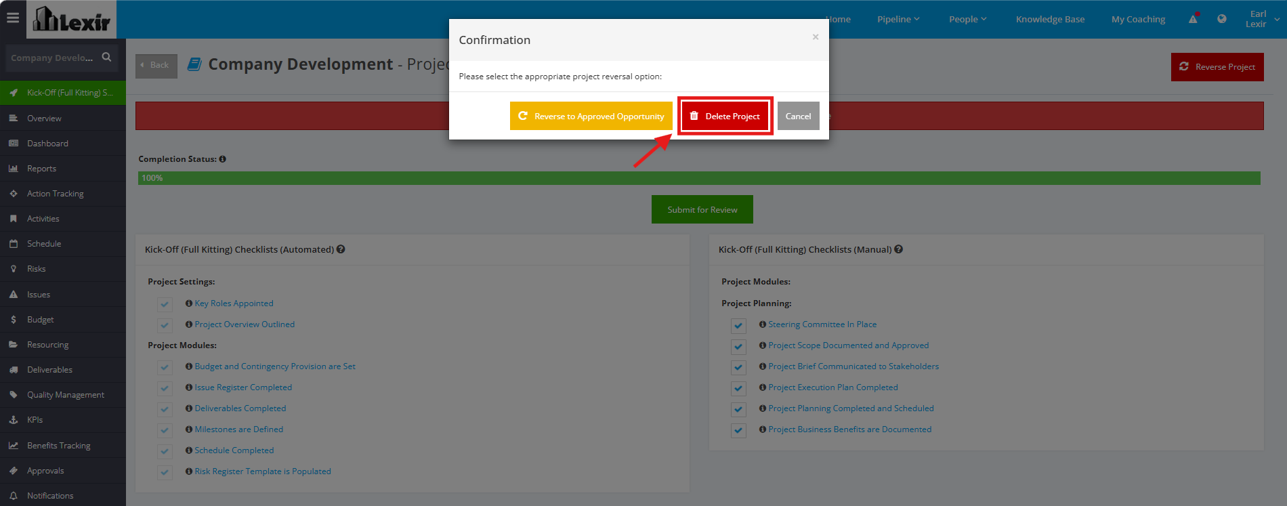This screenshot has width=1287, height=506.
Task: Click the Reverse Project button
Action: 1217,67
